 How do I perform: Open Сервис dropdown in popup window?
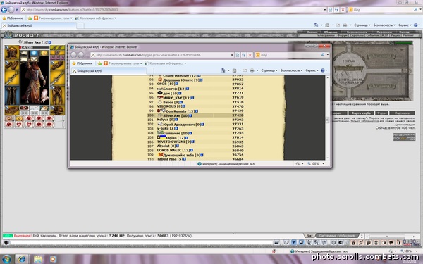point(312,70)
